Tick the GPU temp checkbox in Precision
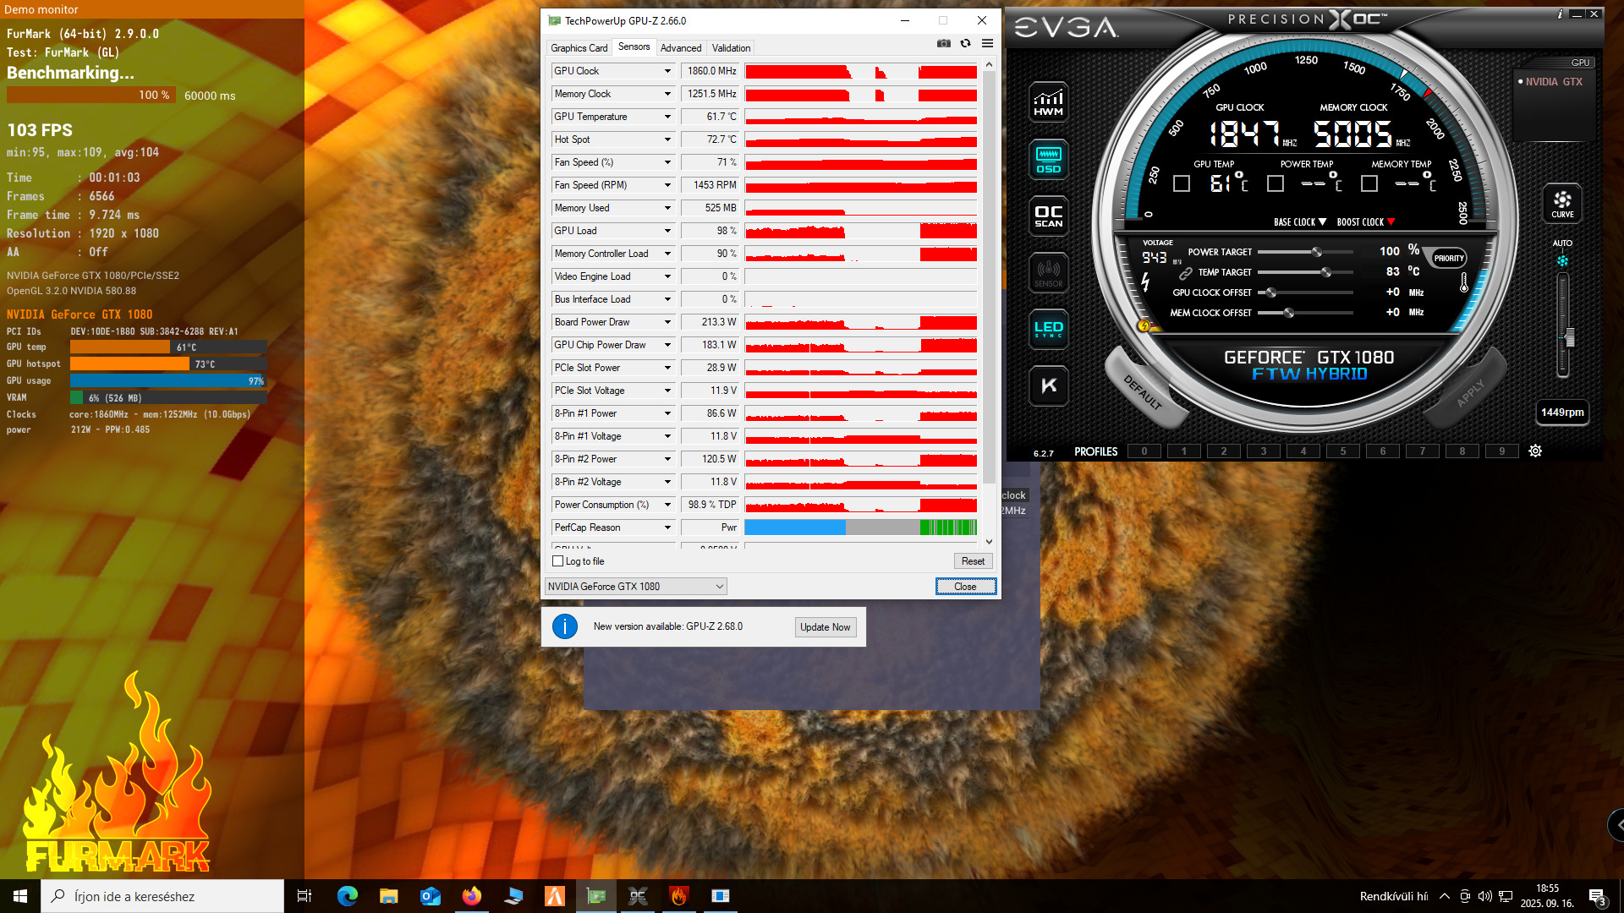 (x=1182, y=183)
